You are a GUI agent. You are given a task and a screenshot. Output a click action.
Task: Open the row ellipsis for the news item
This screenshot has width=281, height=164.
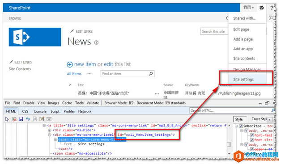157,93
